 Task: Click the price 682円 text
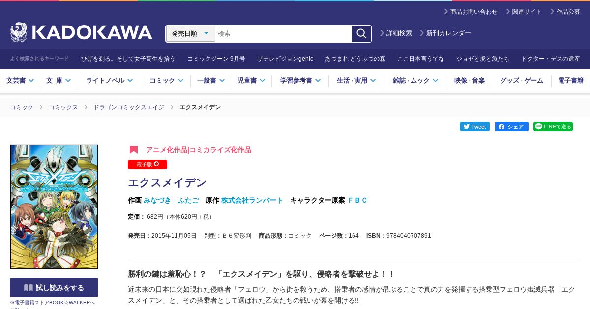[x=155, y=217]
